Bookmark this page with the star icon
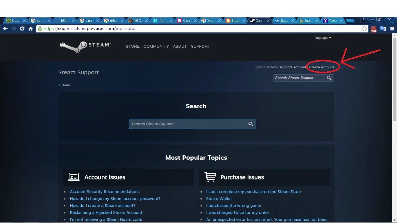 [x=364, y=28]
